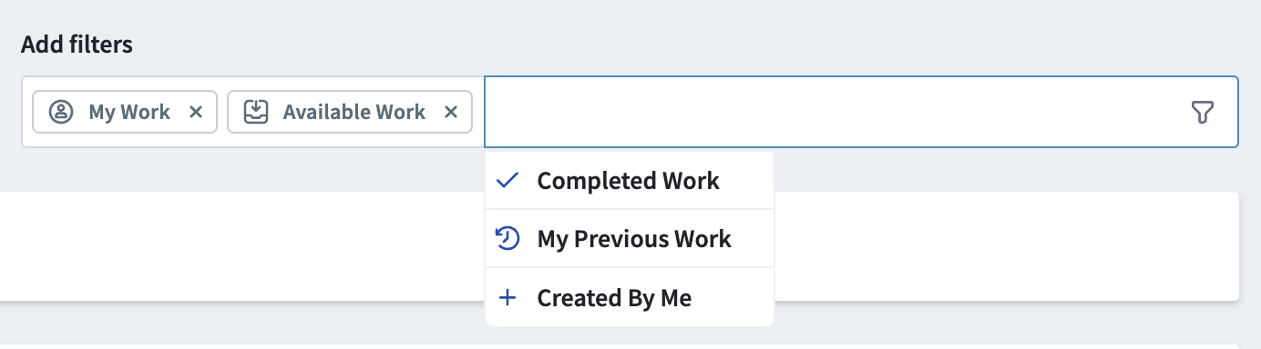Click the checkmark icon beside Completed Work
This screenshot has height=349, width=1261.
tap(507, 181)
